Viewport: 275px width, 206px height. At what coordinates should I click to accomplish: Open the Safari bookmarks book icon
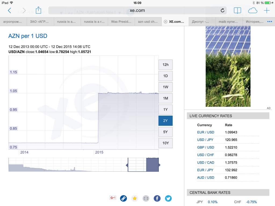(x=237, y=10)
